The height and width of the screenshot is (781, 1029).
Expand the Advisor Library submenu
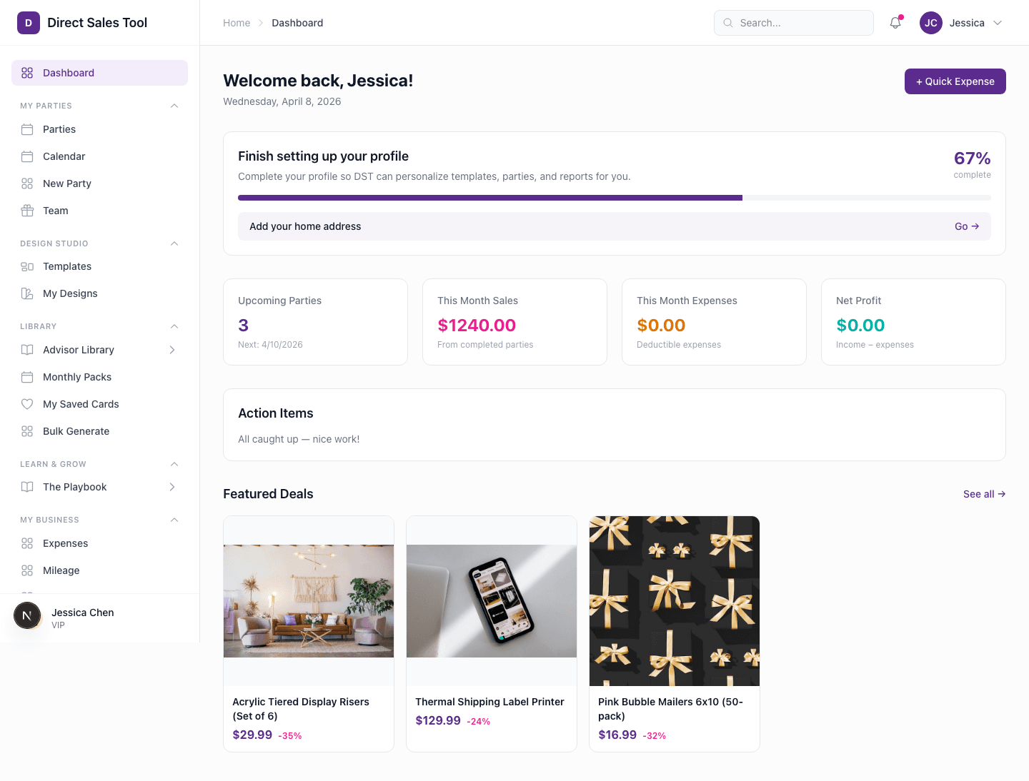pyautogui.click(x=171, y=350)
